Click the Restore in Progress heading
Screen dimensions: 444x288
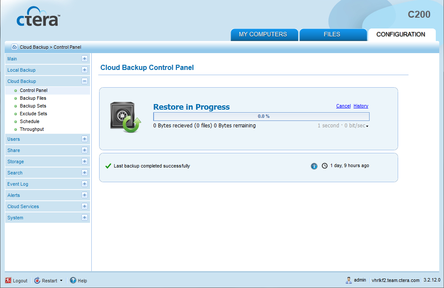click(x=191, y=107)
